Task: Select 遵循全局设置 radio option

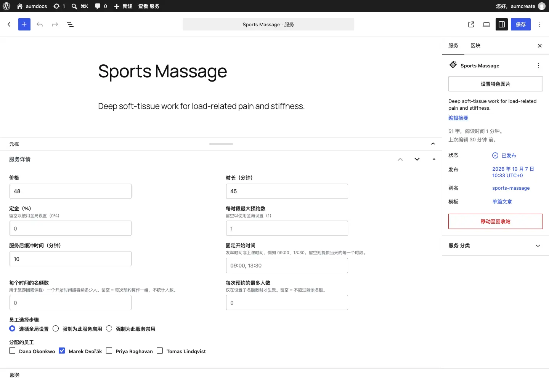Action: (x=12, y=328)
